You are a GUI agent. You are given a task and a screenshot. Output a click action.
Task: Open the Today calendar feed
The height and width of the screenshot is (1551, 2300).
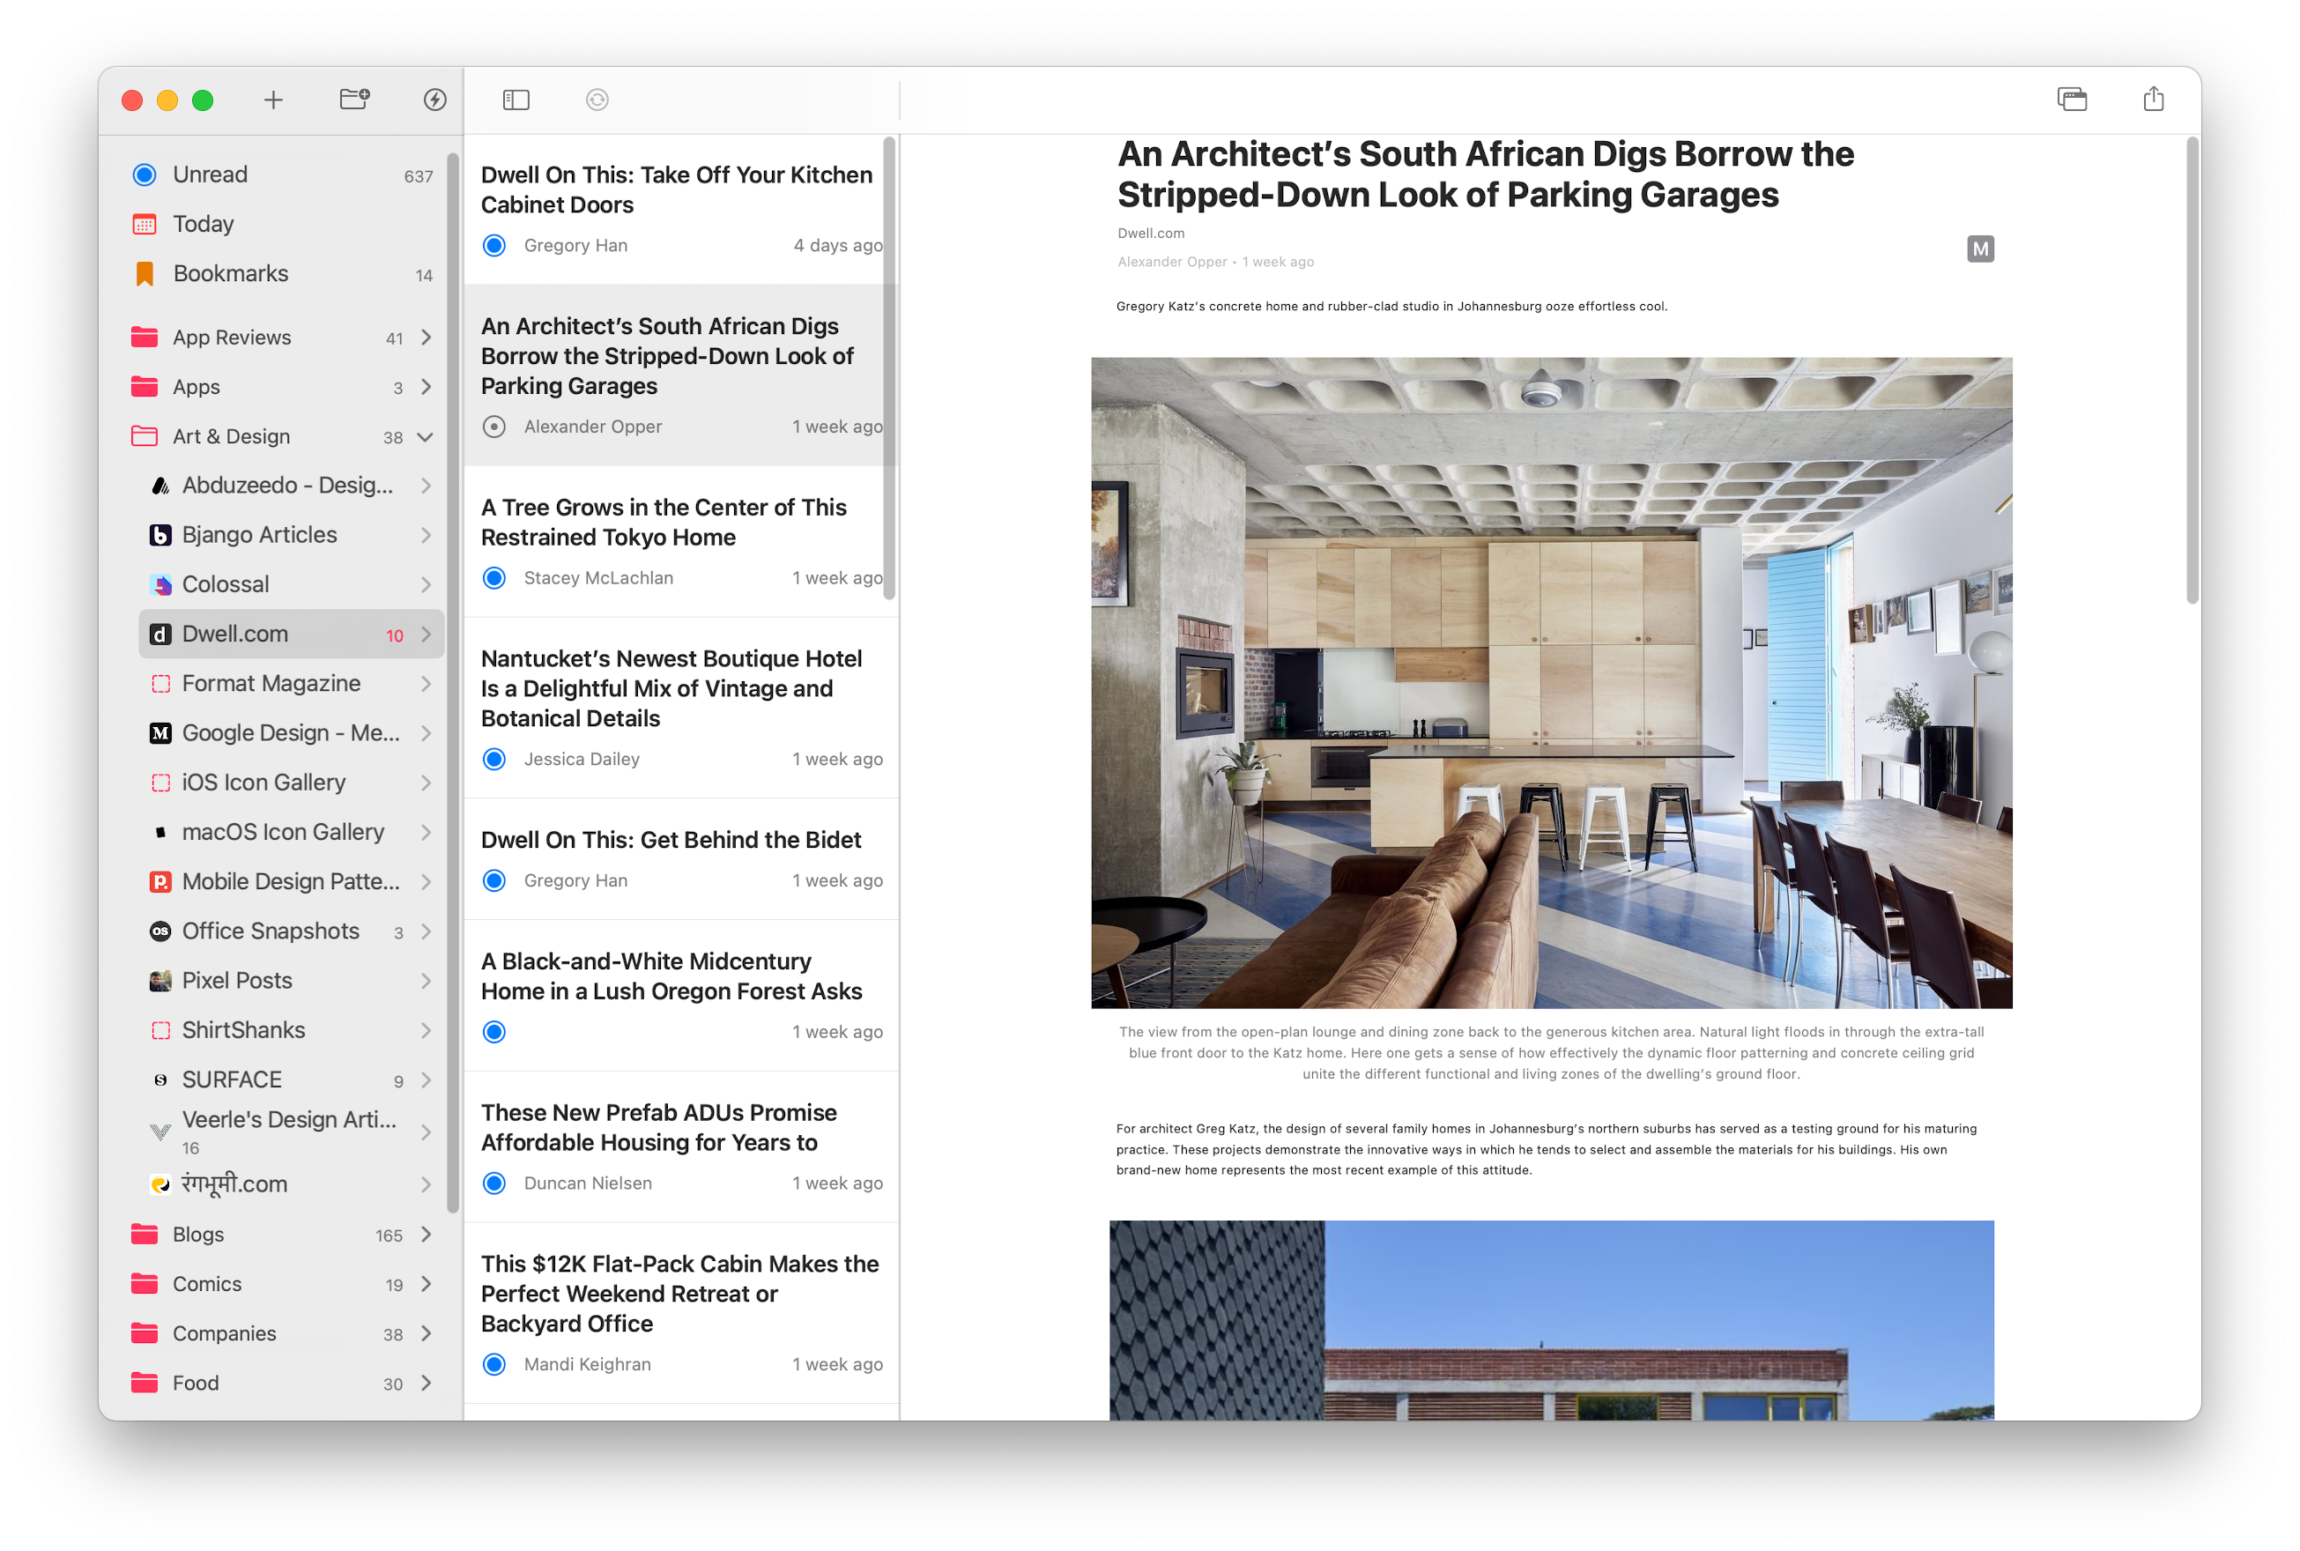click(283, 225)
